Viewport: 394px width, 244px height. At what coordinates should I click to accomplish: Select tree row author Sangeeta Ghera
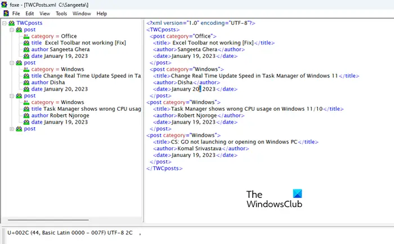pyautogui.click(x=60, y=49)
